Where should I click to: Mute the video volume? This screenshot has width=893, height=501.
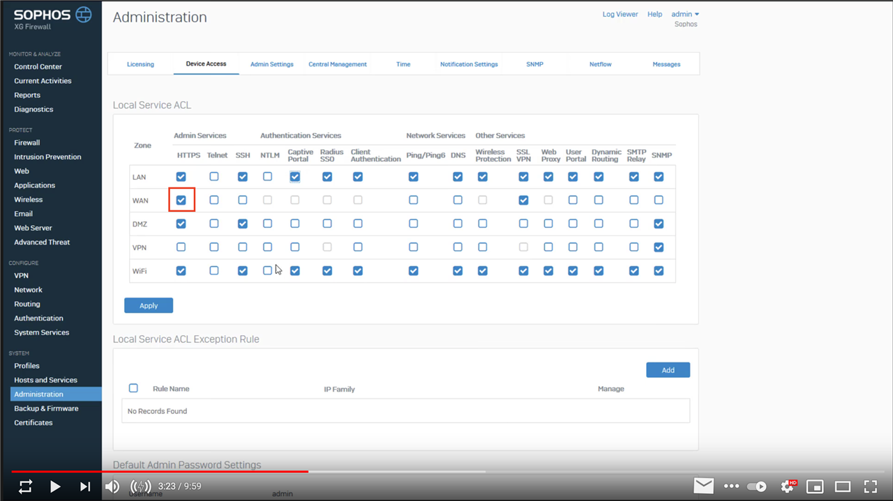click(112, 486)
